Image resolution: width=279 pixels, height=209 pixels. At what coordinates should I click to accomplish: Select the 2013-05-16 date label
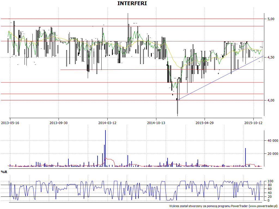click(10, 123)
